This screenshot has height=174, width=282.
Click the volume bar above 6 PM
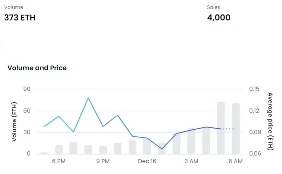(59, 150)
